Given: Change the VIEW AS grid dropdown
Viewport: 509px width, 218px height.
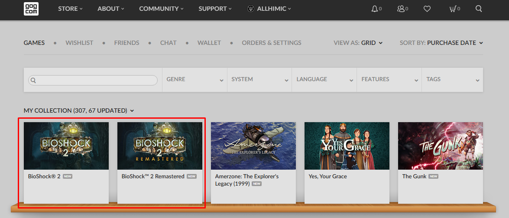Looking at the screenshot, I should 372,43.
